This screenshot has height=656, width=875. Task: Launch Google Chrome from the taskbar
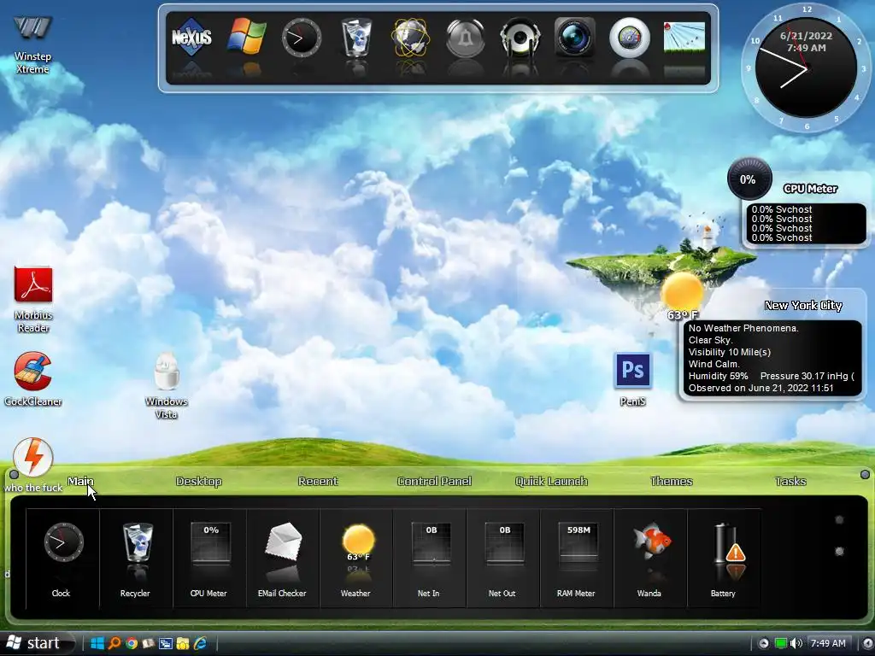(x=132, y=643)
